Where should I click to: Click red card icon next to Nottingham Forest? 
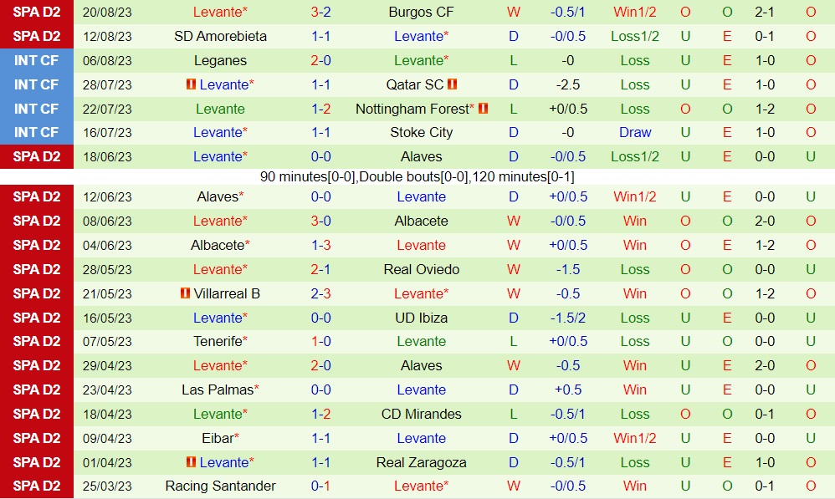(483, 109)
